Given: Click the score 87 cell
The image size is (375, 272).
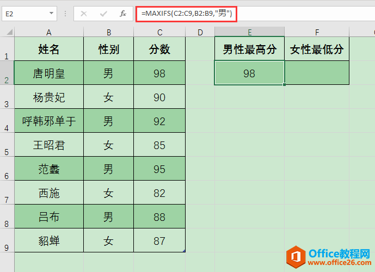Looking at the screenshot, I should pyautogui.click(x=159, y=240).
